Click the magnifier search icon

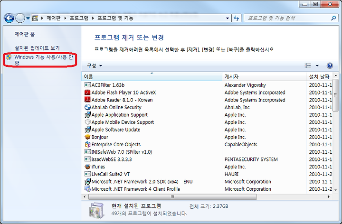click(x=333, y=18)
